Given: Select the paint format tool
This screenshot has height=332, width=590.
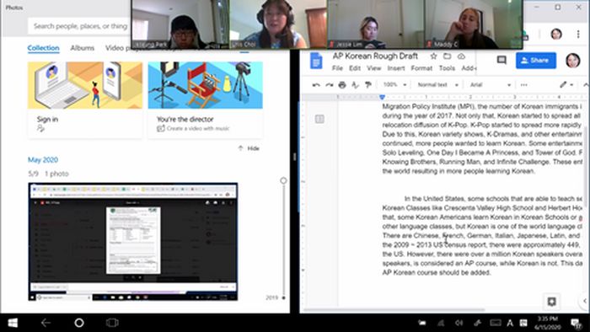Looking at the screenshot, I should [x=368, y=85].
